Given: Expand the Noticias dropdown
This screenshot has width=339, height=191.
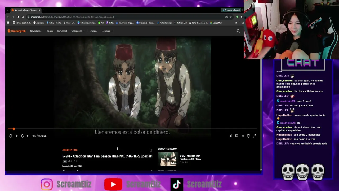Looking at the screenshot, I should (107, 31).
